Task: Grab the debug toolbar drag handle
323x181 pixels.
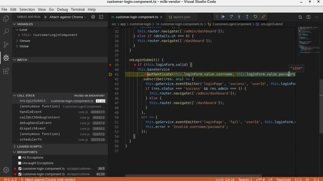Action: 217,17
